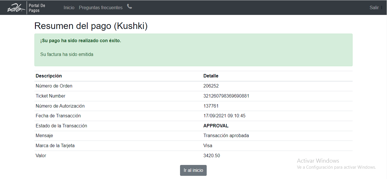Image resolution: width=387 pixels, height=179 pixels.
Task: Click the UDLA logo in the navbar
Action: click(16, 8)
